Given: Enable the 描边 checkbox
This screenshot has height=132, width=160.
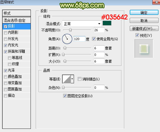Looking at the screenshot, I should coord(5,96).
